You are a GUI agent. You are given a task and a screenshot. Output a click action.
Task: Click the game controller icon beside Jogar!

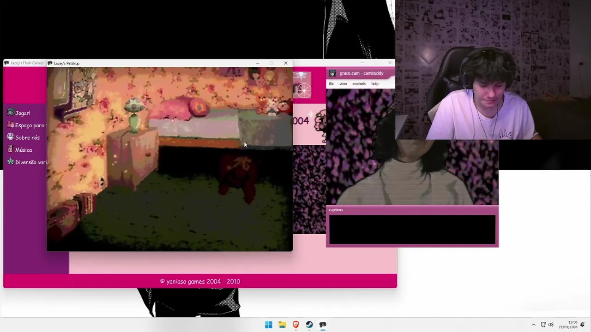pos(11,113)
